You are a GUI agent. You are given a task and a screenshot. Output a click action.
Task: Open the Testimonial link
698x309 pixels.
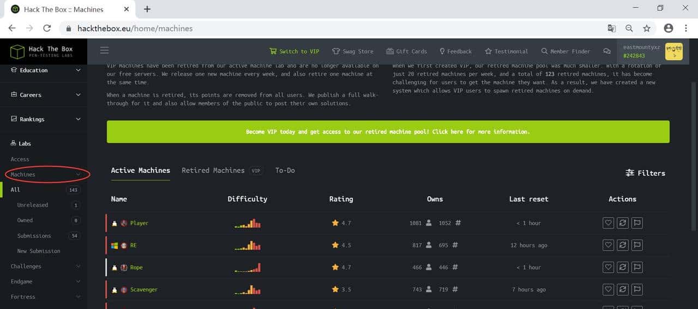pyautogui.click(x=507, y=51)
